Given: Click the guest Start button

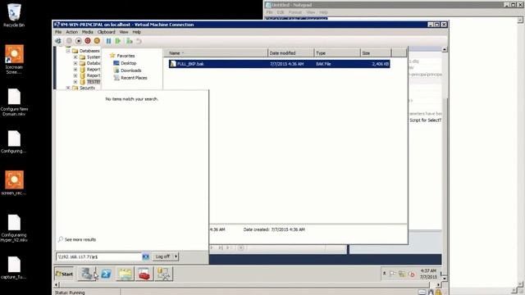Looking at the screenshot, I should click(64, 274).
